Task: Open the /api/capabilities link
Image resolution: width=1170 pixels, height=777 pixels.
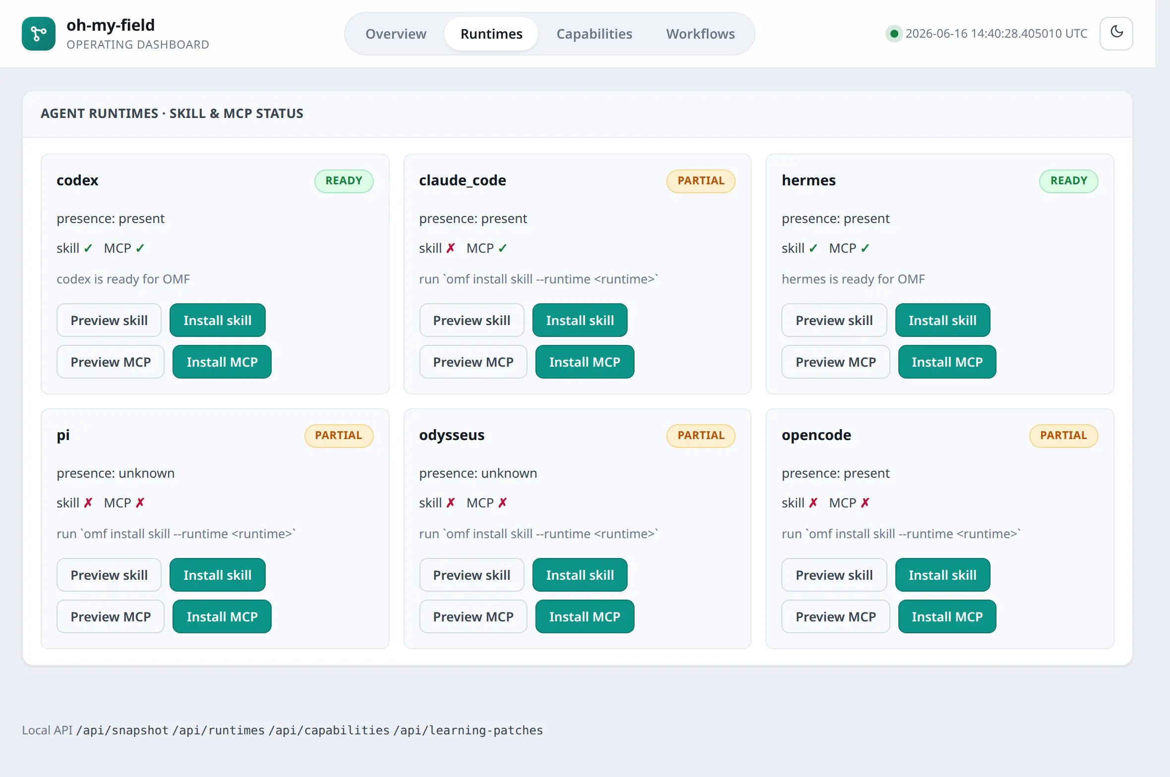Action: tap(329, 730)
